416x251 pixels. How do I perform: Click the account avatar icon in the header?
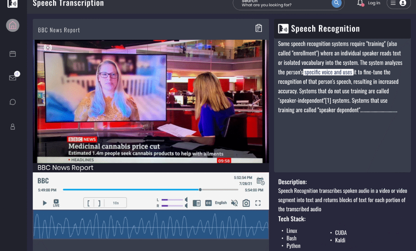click(x=403, y=3)
